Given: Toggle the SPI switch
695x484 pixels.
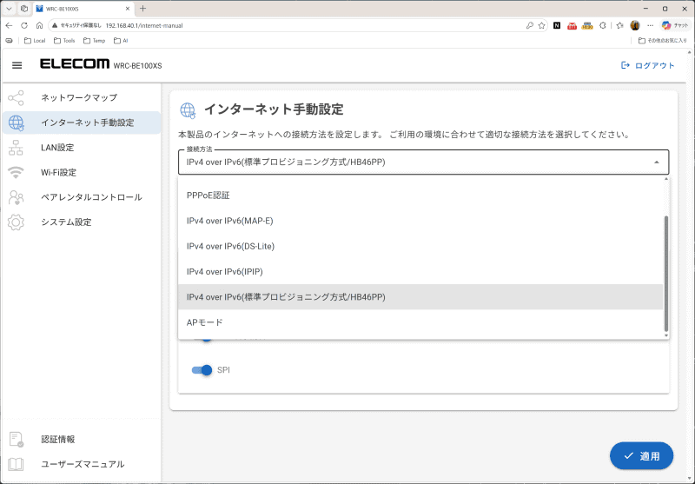Looking at the screenshot, I should [x=202, y=370].
